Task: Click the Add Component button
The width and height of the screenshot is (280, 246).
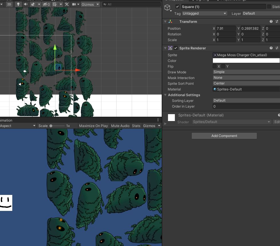Action: pos(224,136)
